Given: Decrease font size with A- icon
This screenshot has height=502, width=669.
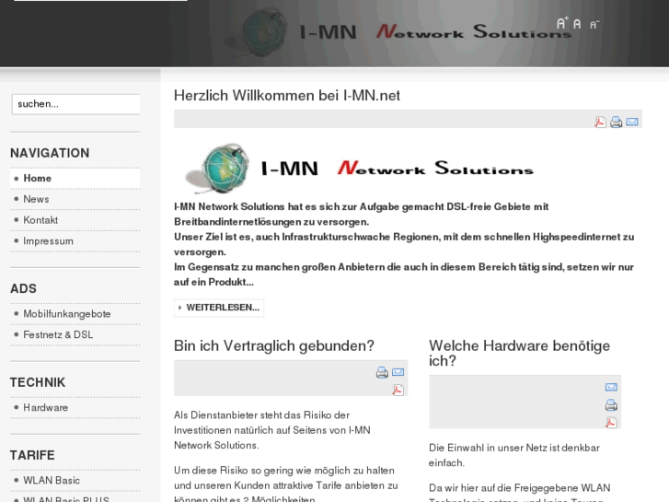Looking at the screenshot, I should pos(594,24).
